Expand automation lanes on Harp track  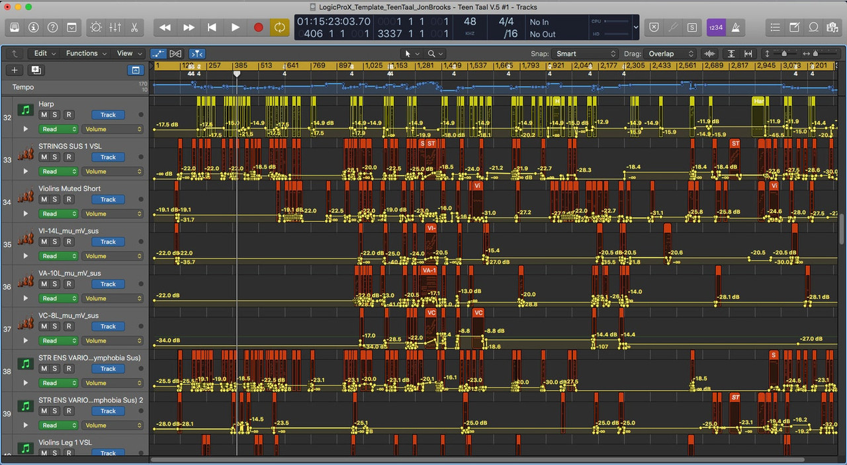26,130
